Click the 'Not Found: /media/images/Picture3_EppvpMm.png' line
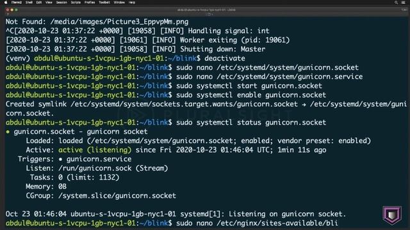410x230 pixels. pyautogui.click(x=97, y=22)
